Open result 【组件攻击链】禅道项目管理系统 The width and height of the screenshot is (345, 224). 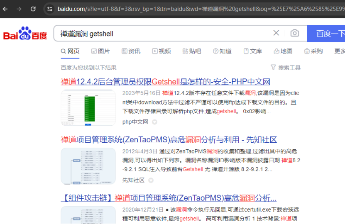(169, 198)
